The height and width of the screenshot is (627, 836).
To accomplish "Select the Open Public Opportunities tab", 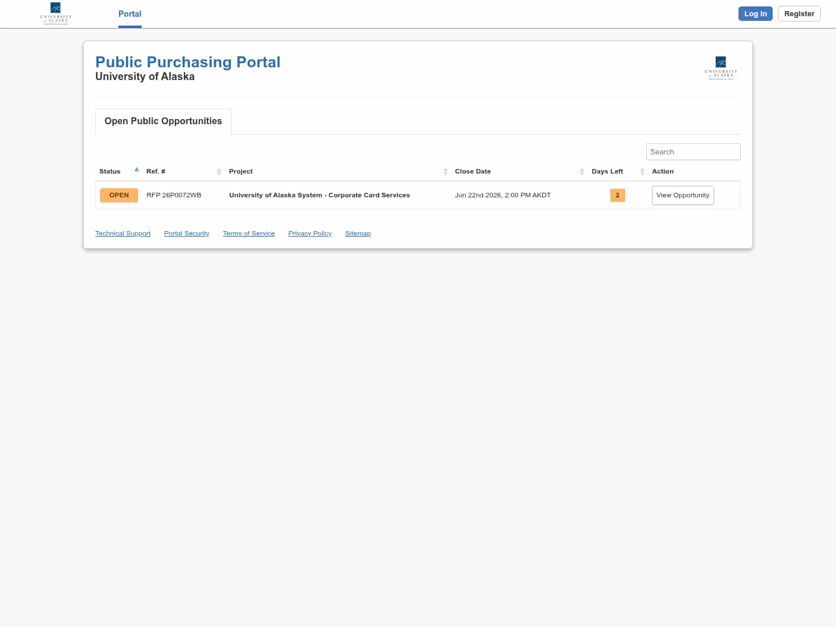I will click(x=163, y=121).
